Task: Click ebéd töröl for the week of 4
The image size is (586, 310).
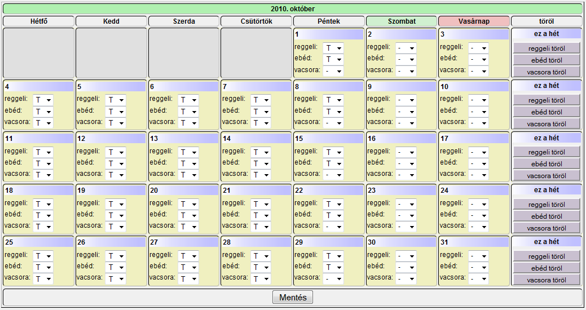Action: point(547,112)
